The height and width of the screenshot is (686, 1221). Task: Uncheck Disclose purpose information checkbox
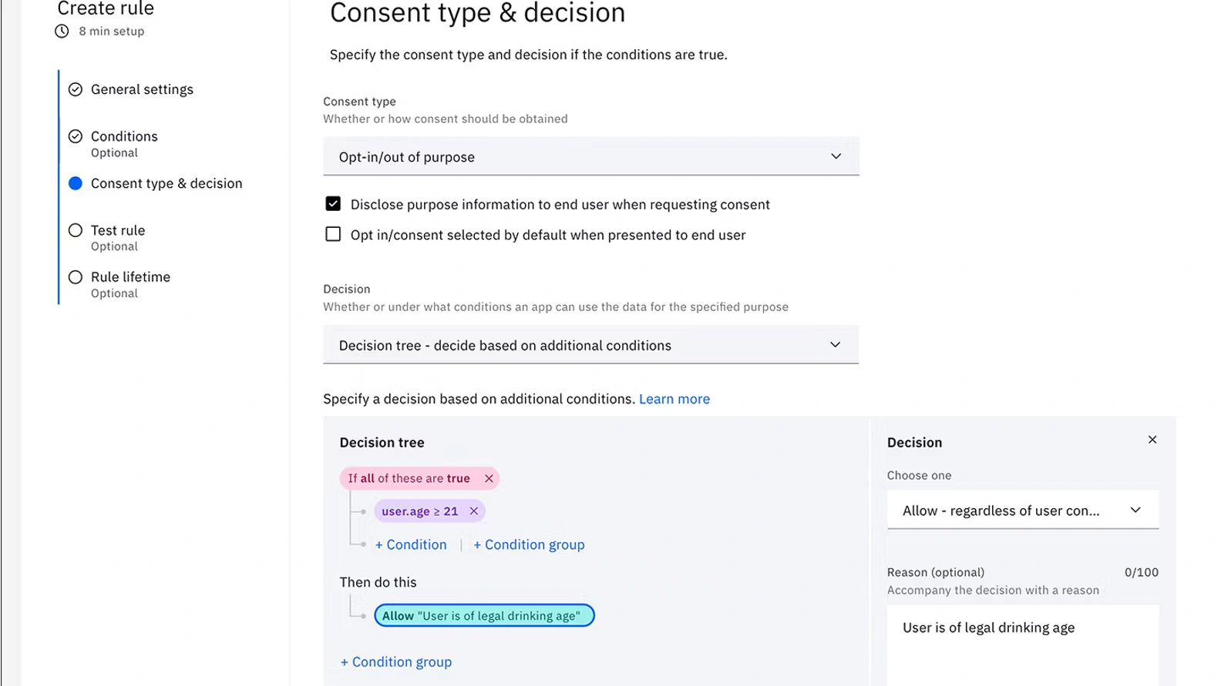click(333, 204)
